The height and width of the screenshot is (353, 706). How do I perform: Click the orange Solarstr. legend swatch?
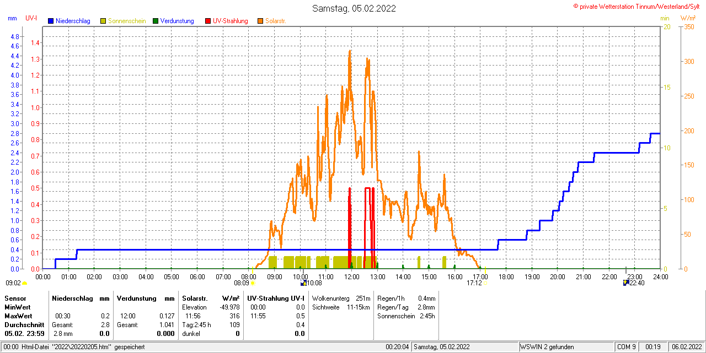260,21
